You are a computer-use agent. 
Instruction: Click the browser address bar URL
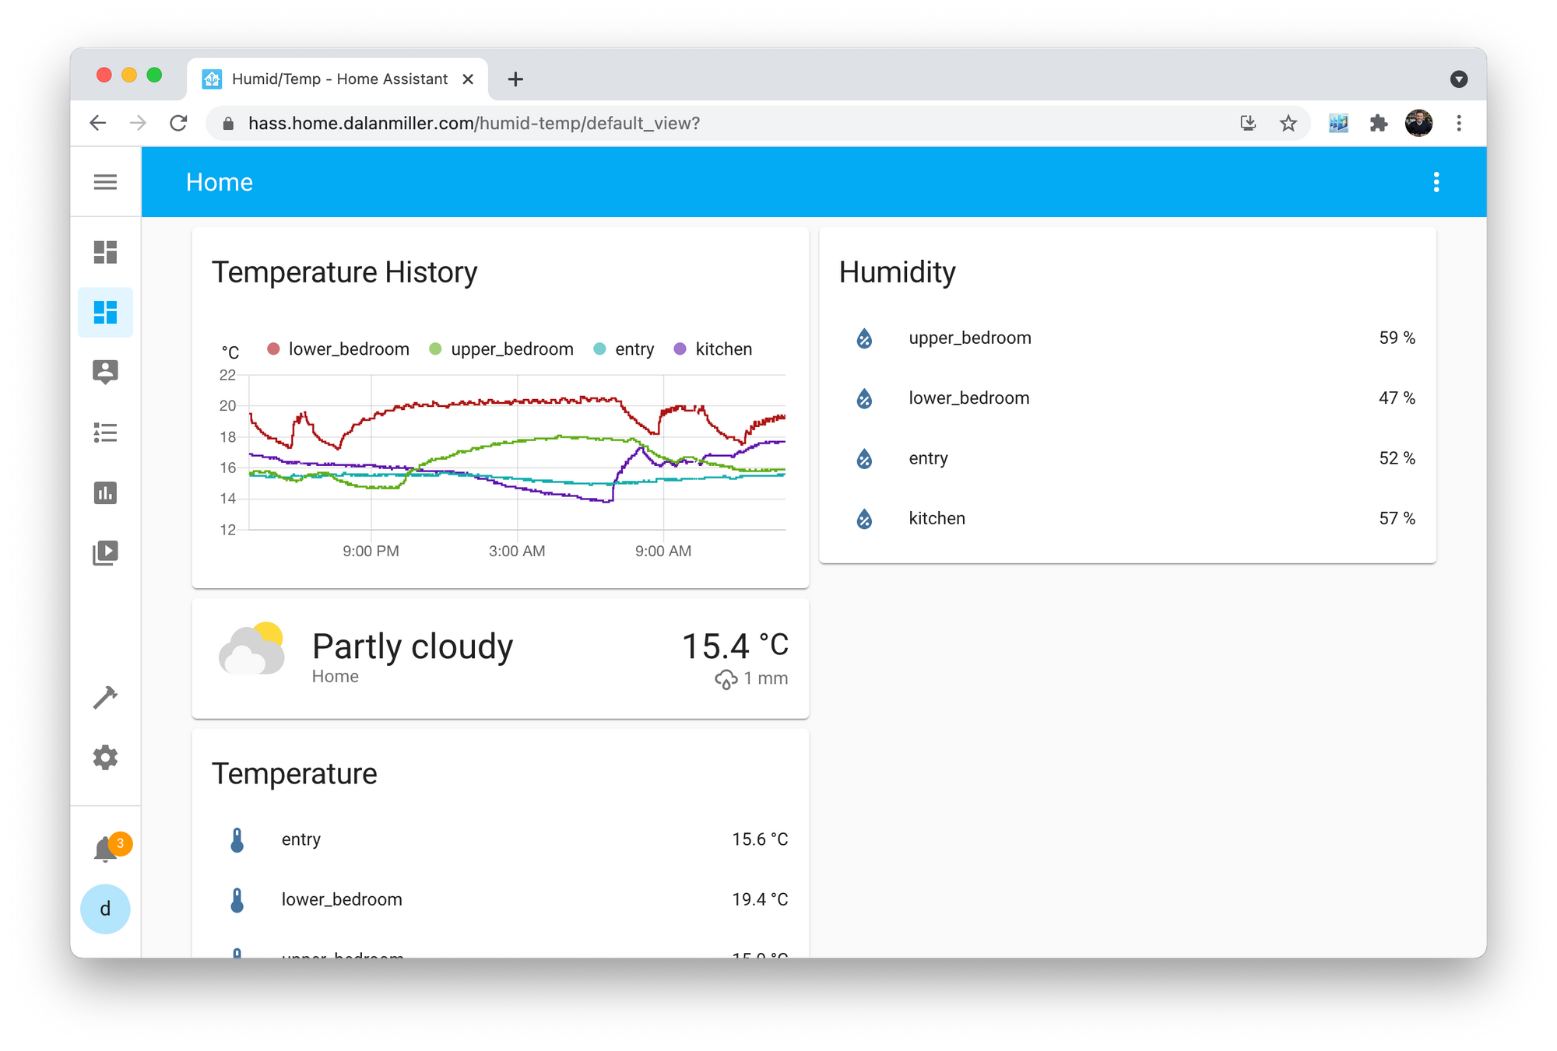473,123
